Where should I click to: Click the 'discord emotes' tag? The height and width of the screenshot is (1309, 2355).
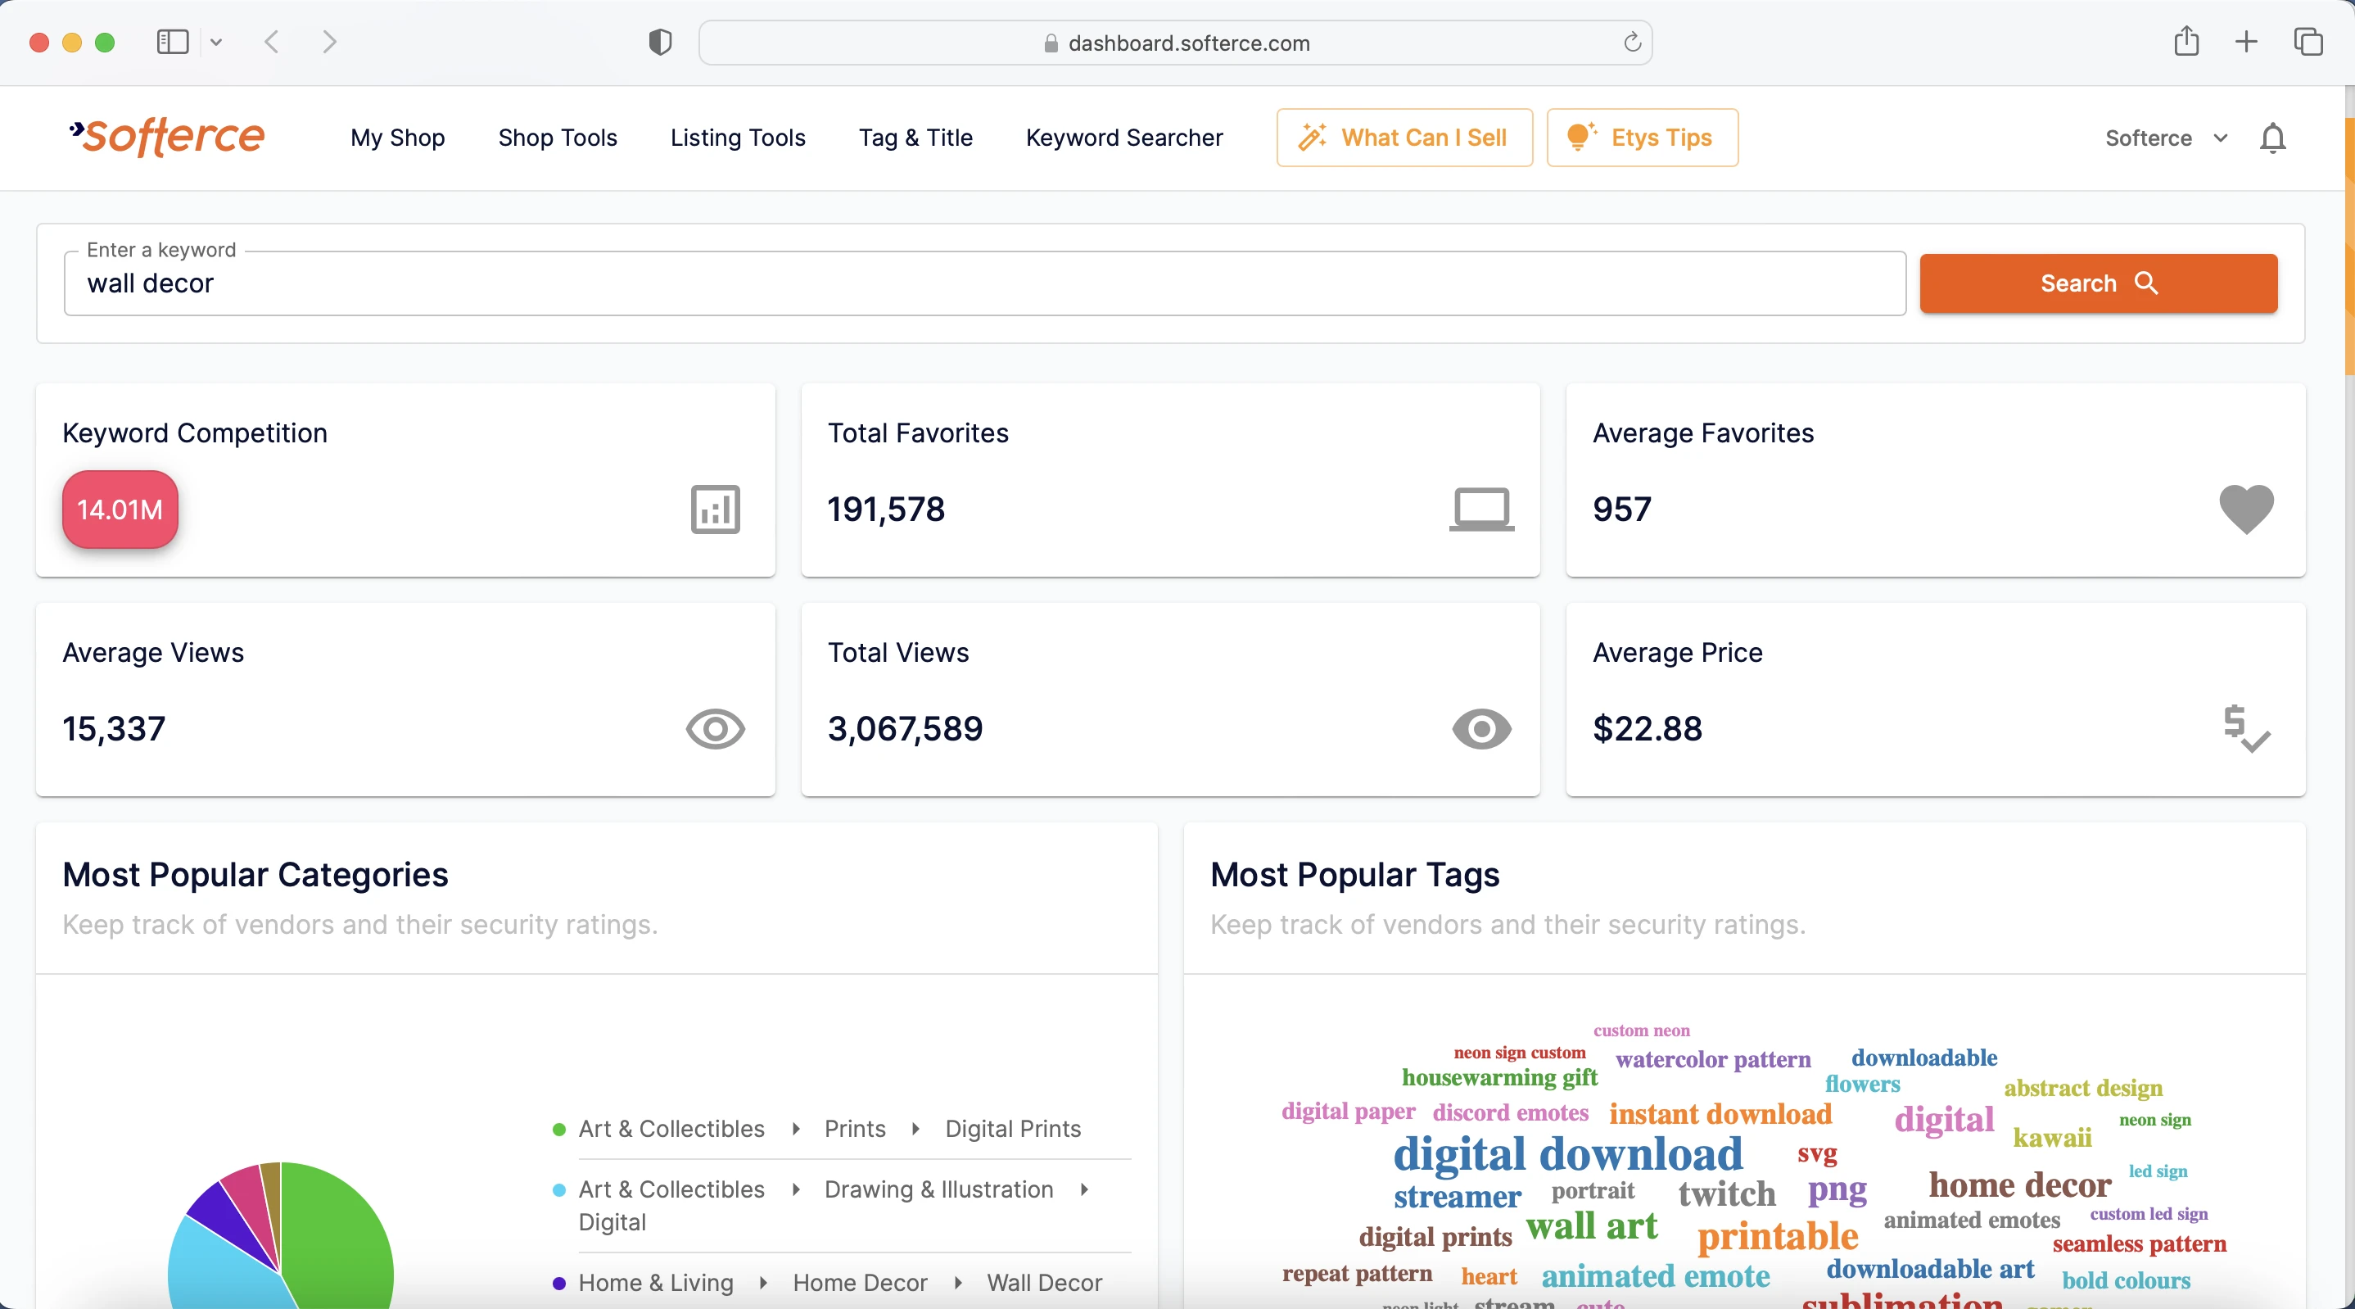coord(1510,1113)
